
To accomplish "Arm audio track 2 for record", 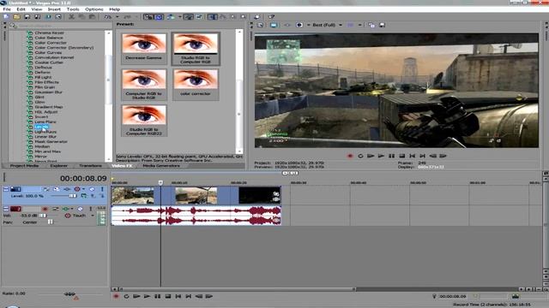I will 45,209.
